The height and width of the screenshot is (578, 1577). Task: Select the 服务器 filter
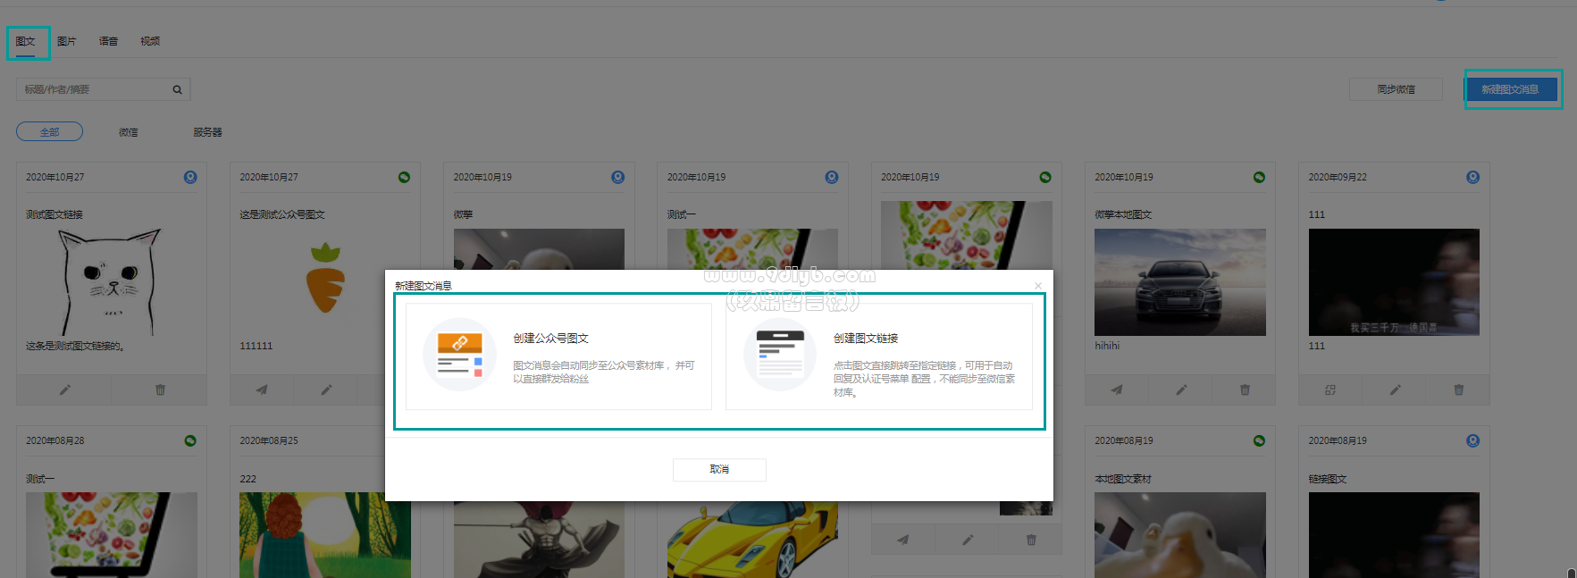point(207,132)
